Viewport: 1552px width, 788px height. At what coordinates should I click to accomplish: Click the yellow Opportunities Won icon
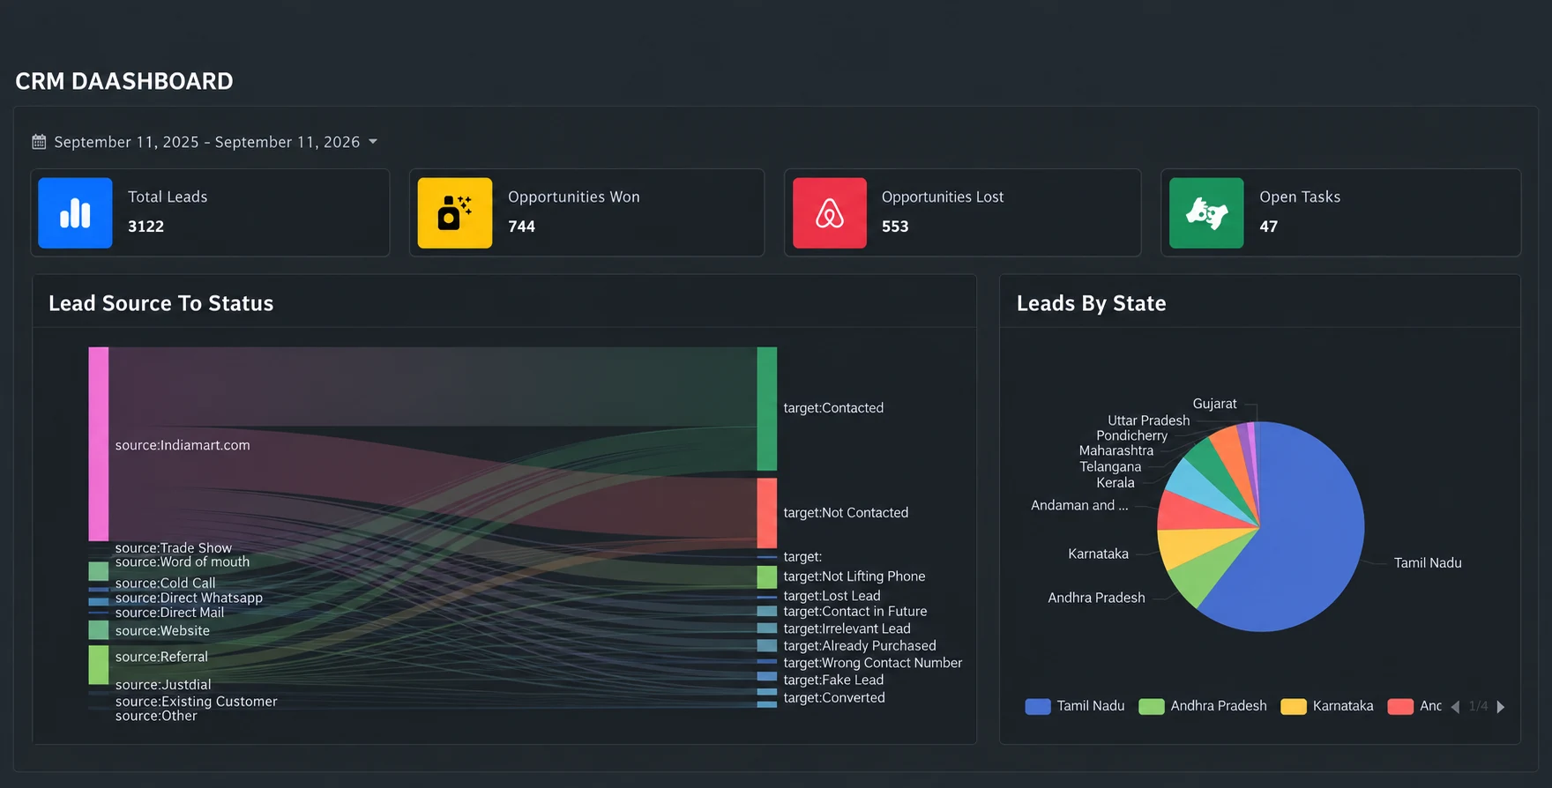click(x=455, y=213)
